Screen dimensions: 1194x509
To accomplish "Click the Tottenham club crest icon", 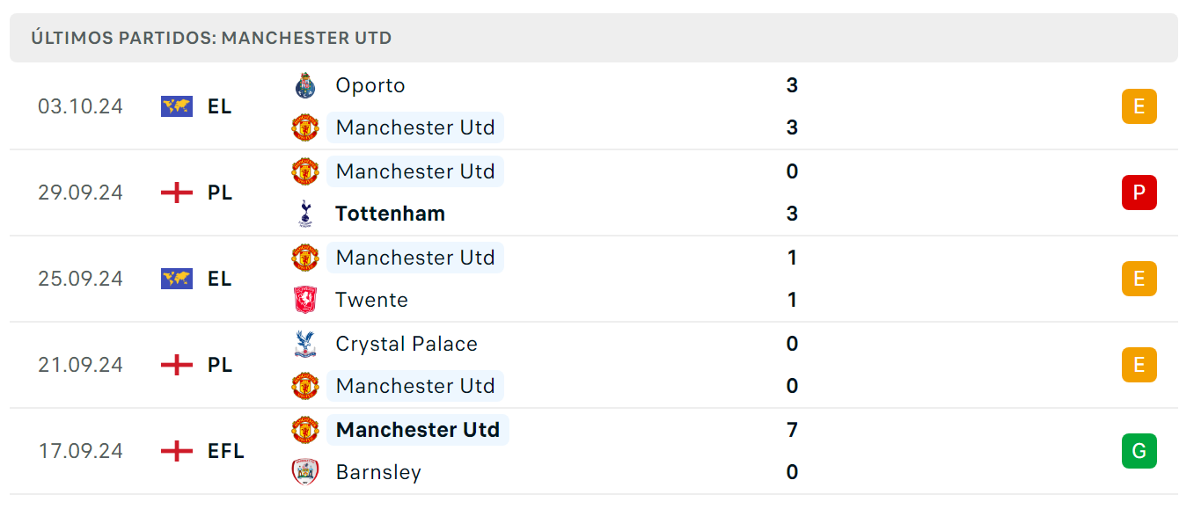I will (x=304, y=214).
